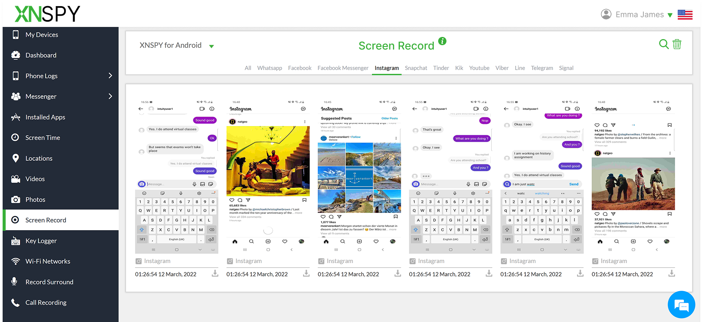Screen dimensions: 703x322
Task: Open Wi-Fi Networks section
Action: [x=61, y=262]
